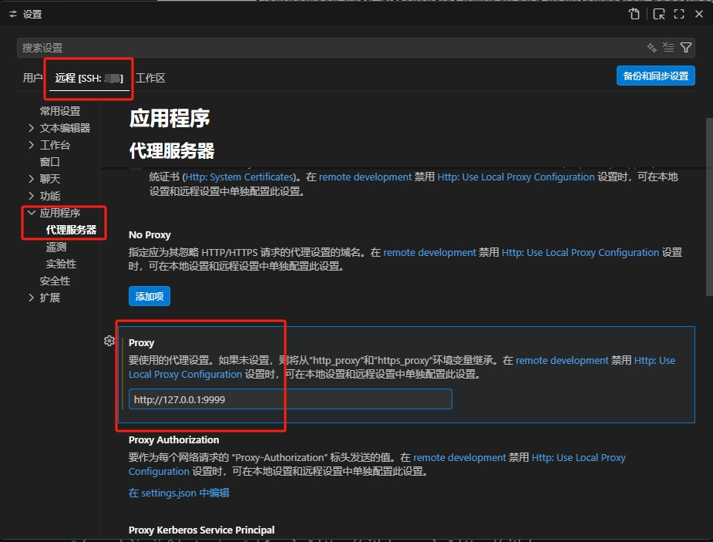Click the settings list vertical scrollbar

(709, 207)
